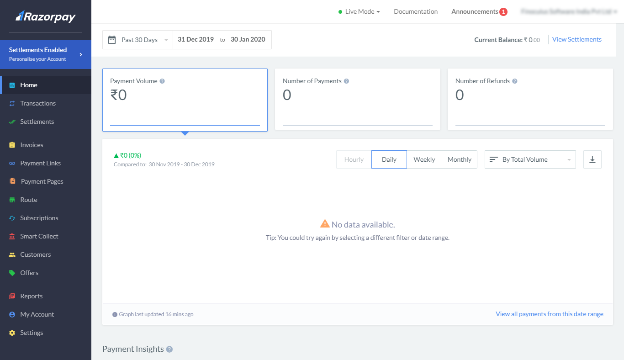Select the Daily view toggle
624x360 pixels.
[389, 159]
